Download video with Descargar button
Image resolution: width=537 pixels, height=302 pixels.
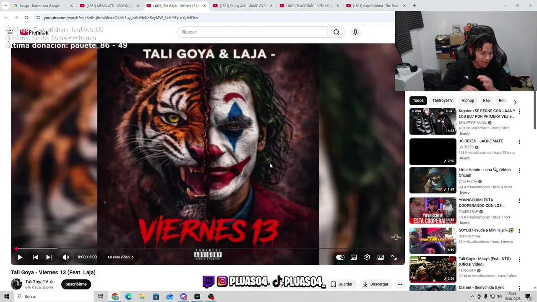(375, 284)
